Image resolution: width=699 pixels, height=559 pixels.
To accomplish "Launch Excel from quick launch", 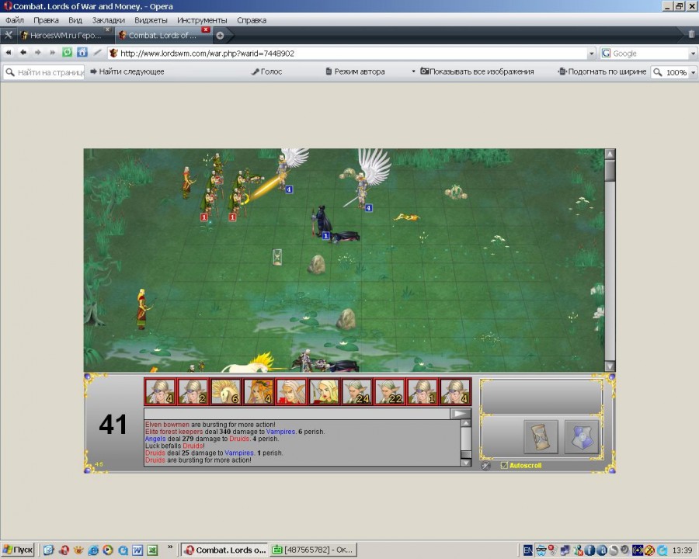I will pyautogui.click(x=152, y=550).
